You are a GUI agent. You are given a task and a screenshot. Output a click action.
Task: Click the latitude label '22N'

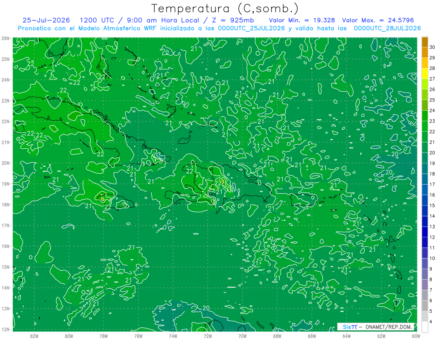point(5,121)
